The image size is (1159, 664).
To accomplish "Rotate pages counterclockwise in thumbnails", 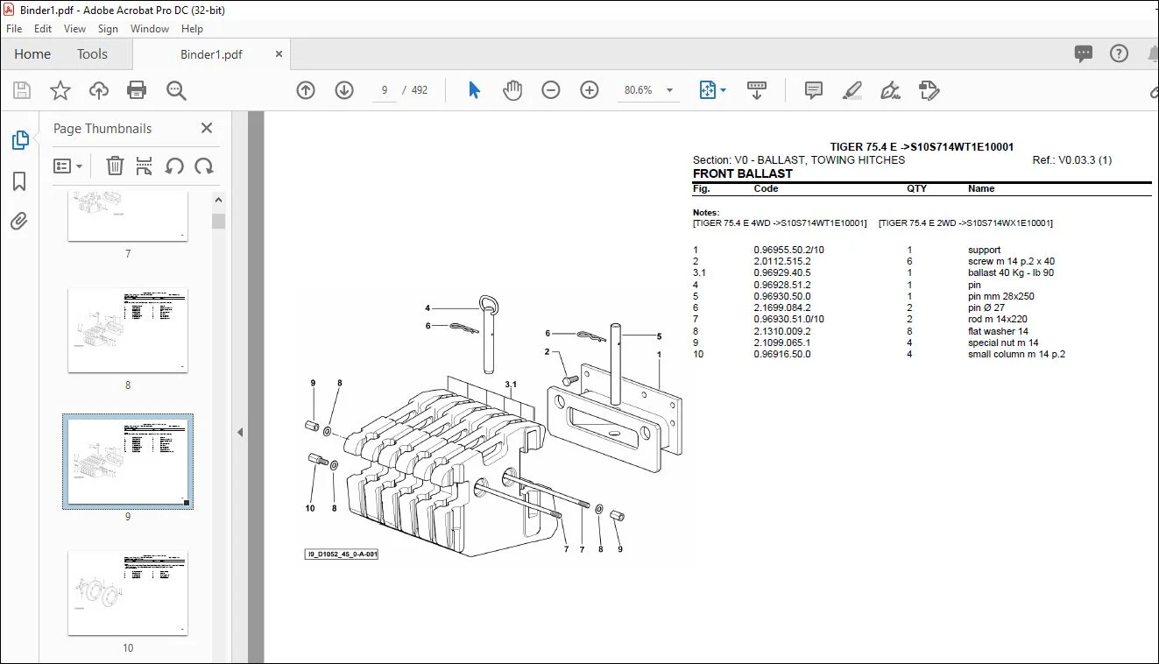I will 174,166.
